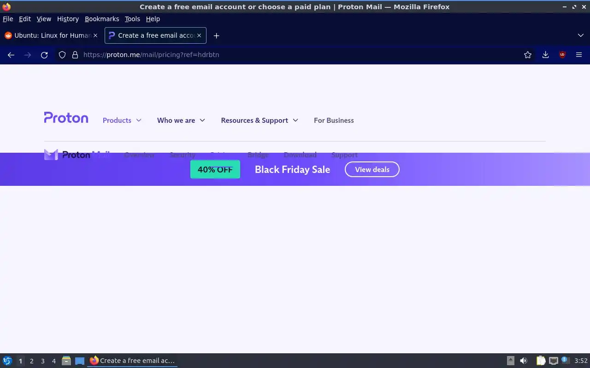Maximize the Firefox window
Viewport: 590px width, 368px height.
(574, 7)
